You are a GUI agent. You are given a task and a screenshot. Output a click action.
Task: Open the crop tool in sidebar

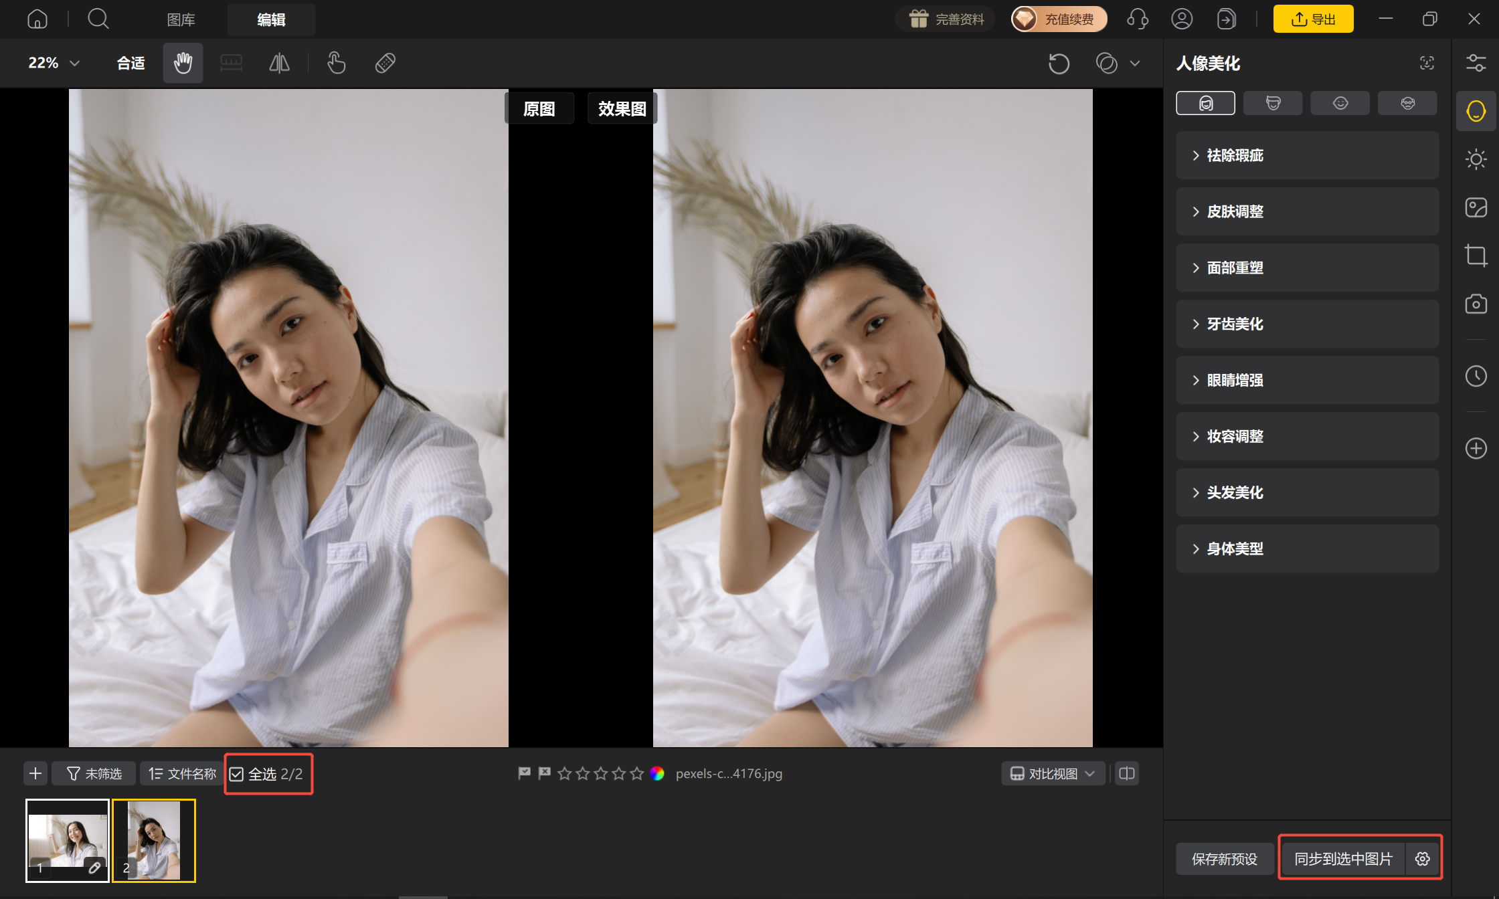click(1476, 256)
